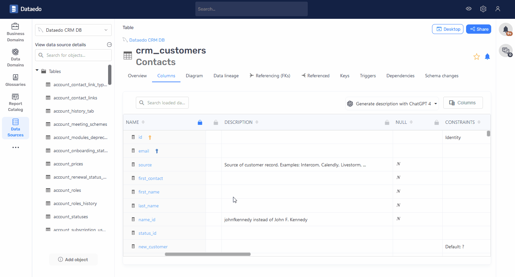Select account_history_tab table

click(74, 111)
